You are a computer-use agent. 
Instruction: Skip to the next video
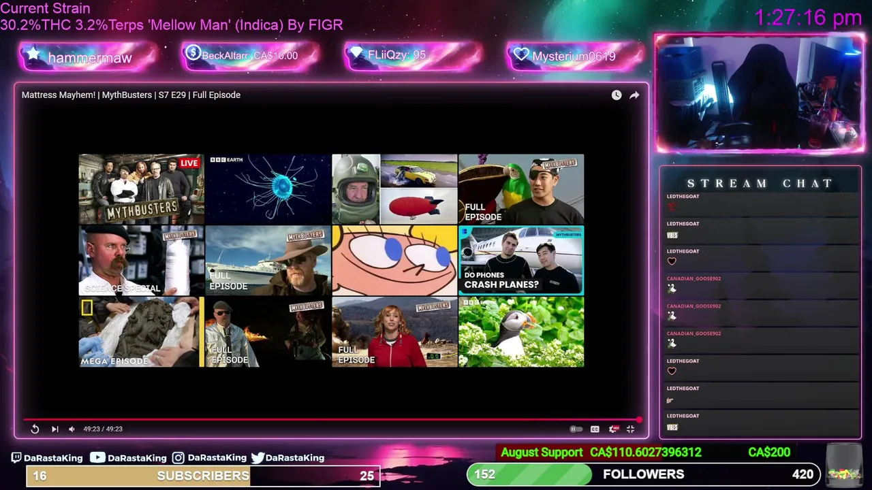click(54, 429)
